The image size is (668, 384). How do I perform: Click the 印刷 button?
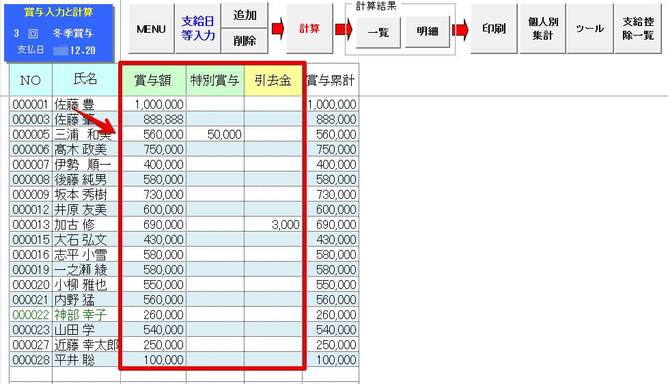coord(494,29)
